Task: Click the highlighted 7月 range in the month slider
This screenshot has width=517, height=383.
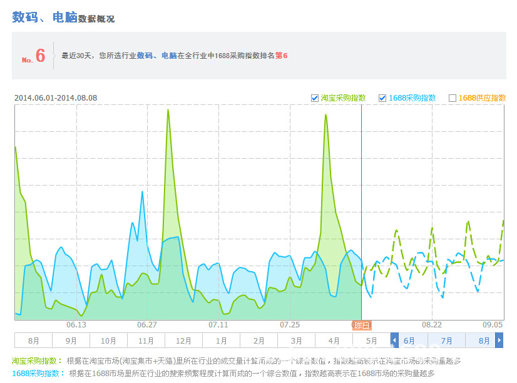Action: point(446,341)
